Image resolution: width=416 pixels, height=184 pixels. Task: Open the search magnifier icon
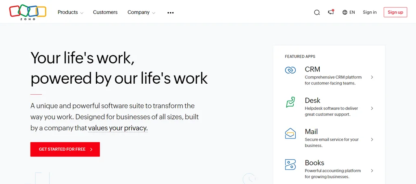[x=317, y=13]
